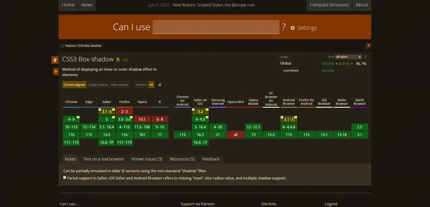Expand the Known issues (3) tab

147,159
